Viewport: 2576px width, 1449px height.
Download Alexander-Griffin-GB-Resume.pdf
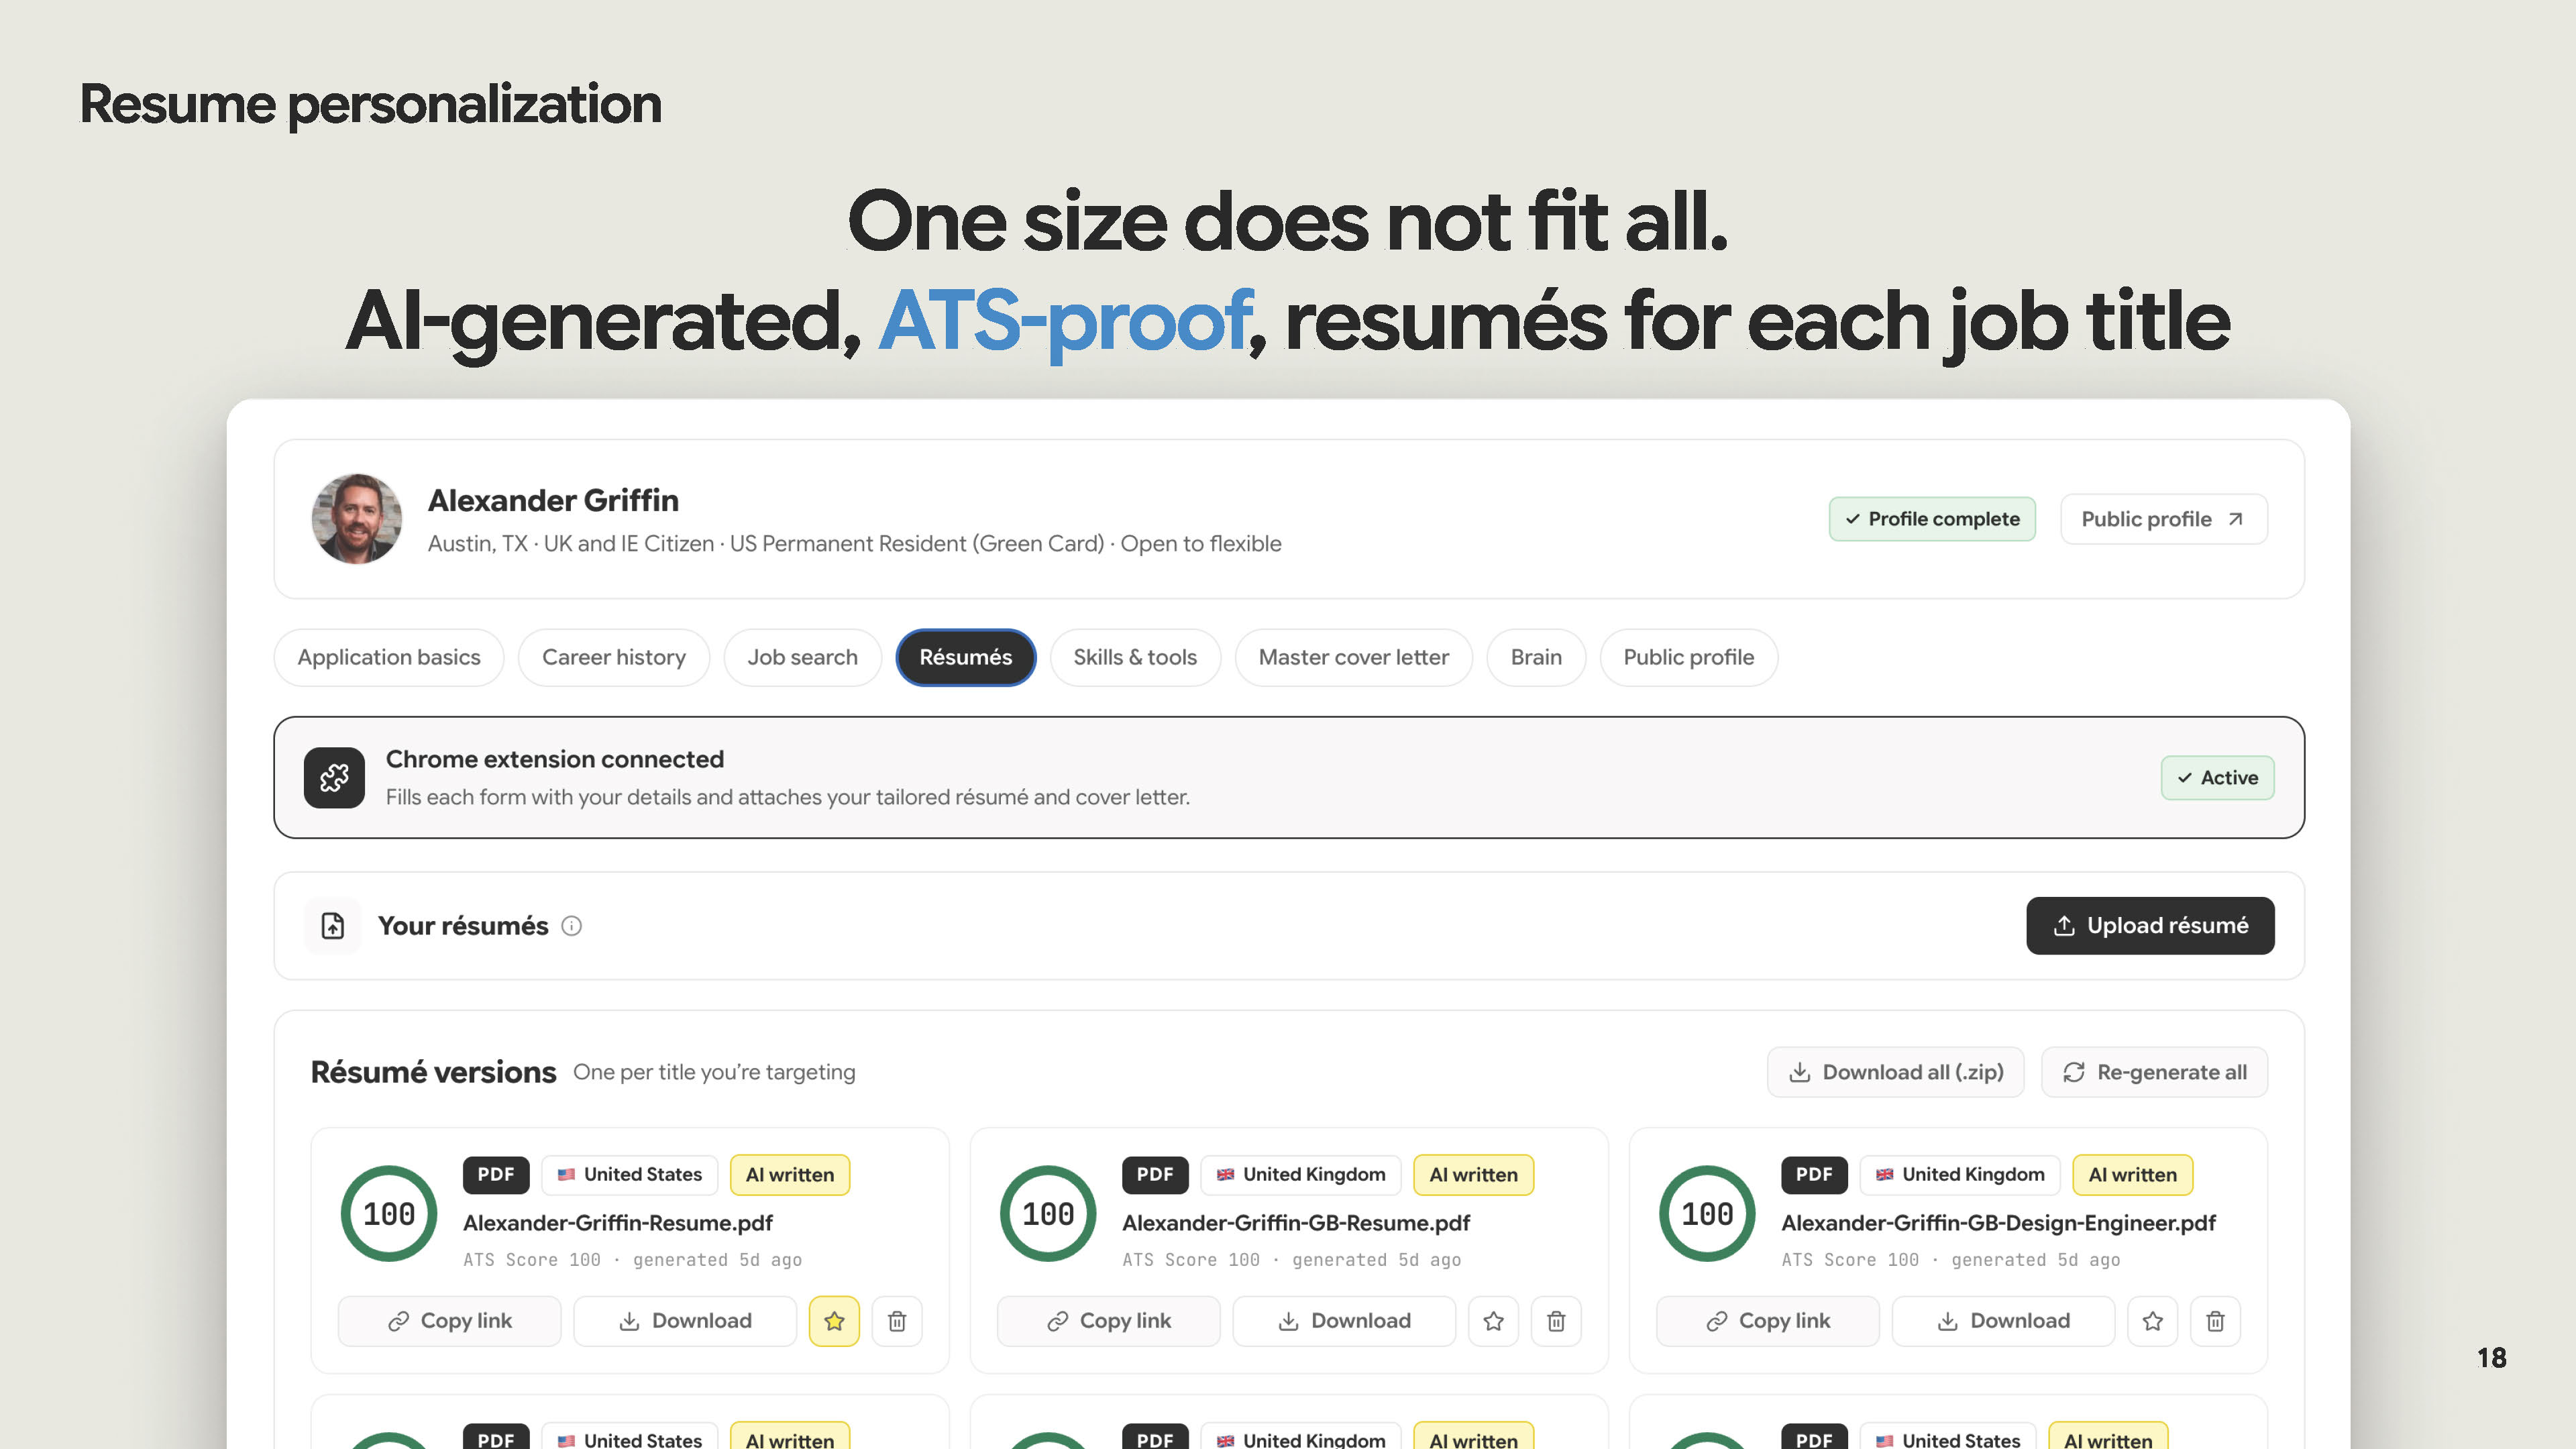pos(1344,1321)
